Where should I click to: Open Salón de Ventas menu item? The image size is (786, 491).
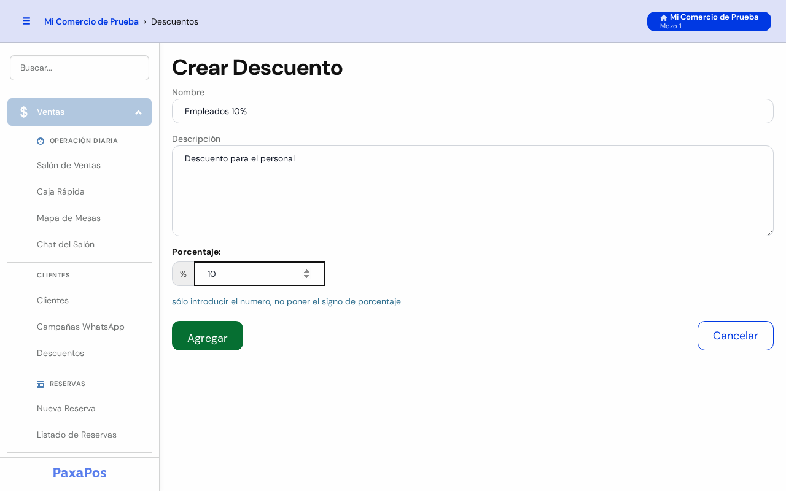(69, 165)
